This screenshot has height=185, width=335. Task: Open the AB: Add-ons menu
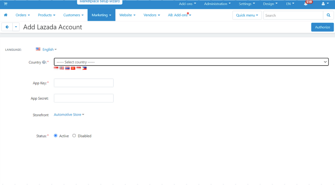179,15
